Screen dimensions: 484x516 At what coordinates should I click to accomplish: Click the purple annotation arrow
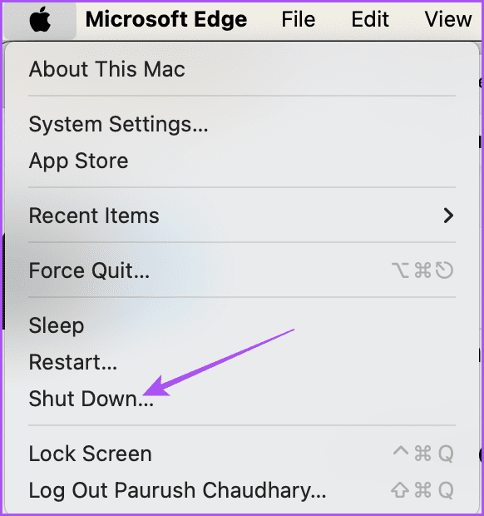219,362
